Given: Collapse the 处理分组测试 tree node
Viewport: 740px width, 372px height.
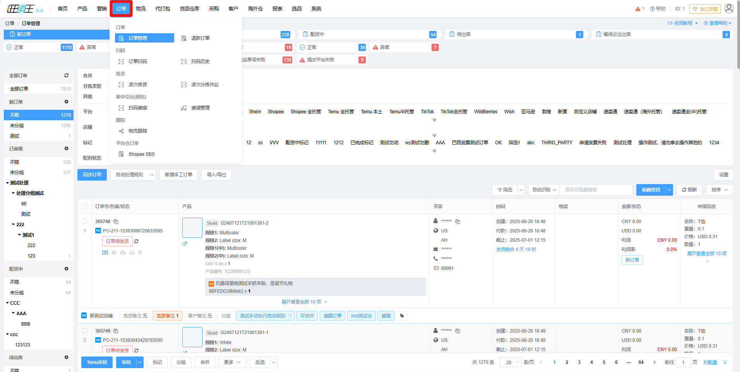Looking at the screenshot, I should (x=13, y=193).
